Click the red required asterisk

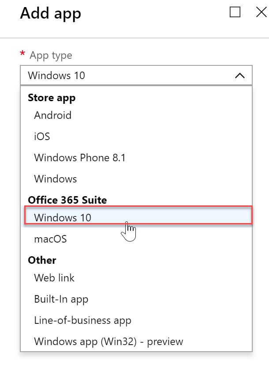[x=22, y=53]
